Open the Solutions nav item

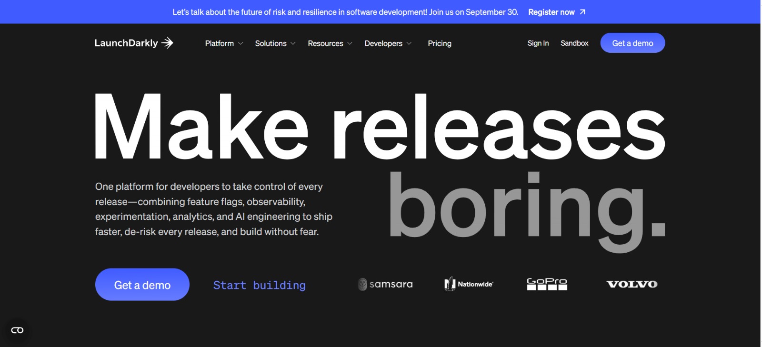coord(271,43)
